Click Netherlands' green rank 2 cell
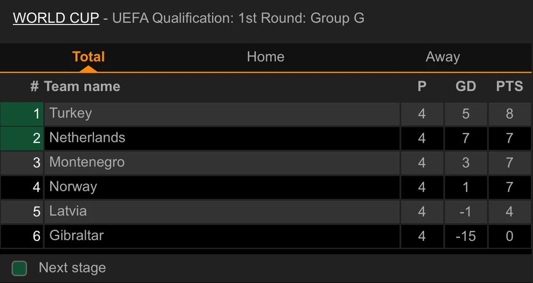Screen dimensions: 533x283 coord(22,138)
